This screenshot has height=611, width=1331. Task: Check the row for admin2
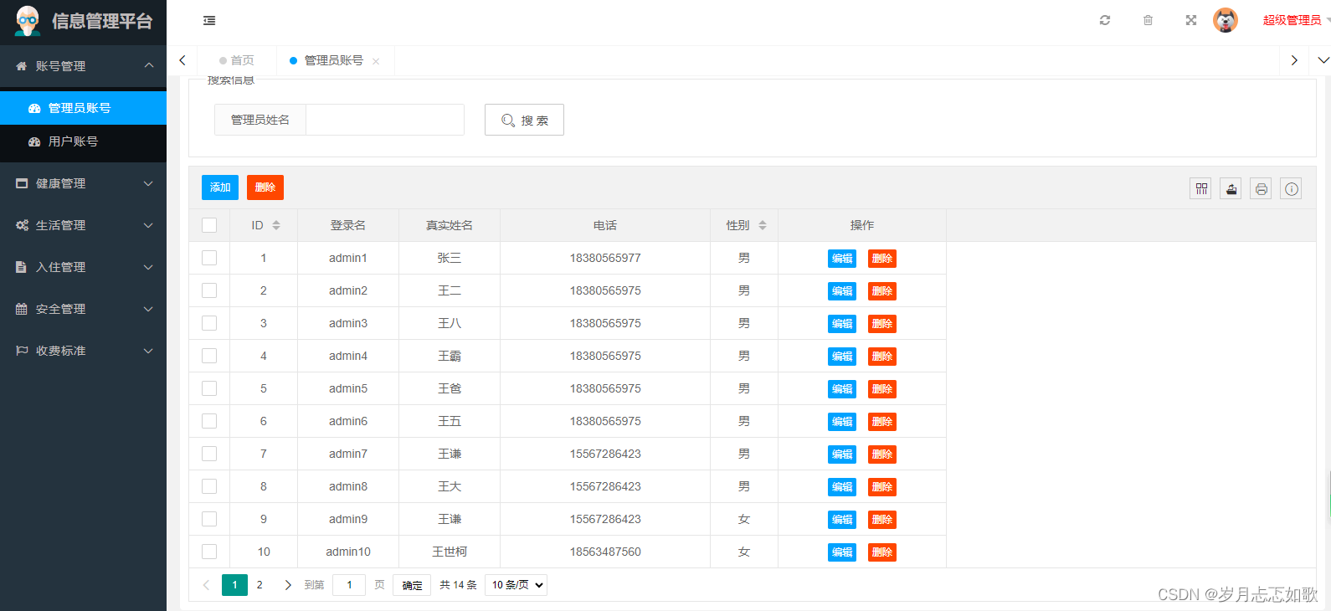point(209,290)
